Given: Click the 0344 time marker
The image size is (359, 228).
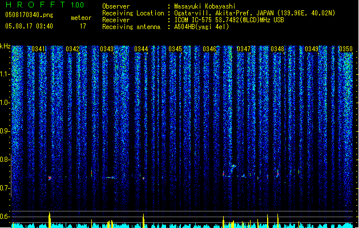Looking at the screenshot, I should tap(141, 49).
